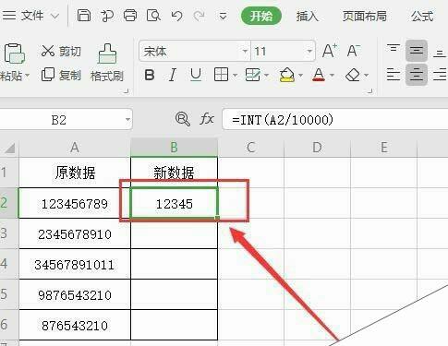Select cell containing 34567891011
Image resolution: width=448 pixels, height=346 pixels.
[x=75, y=265]
